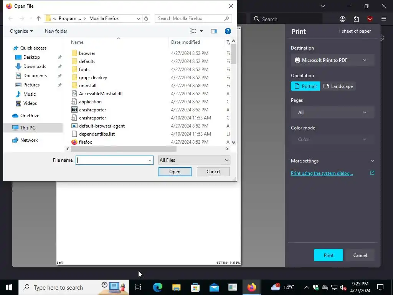Open Windows Security tray icon
Screen dimensions: 393x295
[316, 287]
